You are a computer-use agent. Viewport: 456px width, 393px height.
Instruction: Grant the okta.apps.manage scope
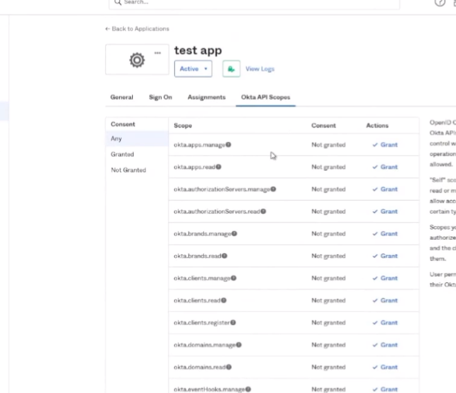click(x=385, y=145)
